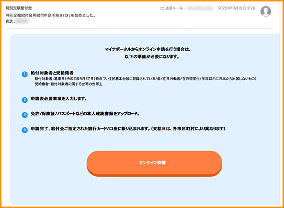
Task: Click step heading 給付対象者と受給権者
Action: click(x=52, y=73)
